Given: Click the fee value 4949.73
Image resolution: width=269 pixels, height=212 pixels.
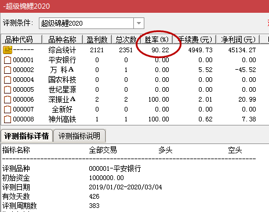Looking at the screenshot, I should click(x=201, y=50).
